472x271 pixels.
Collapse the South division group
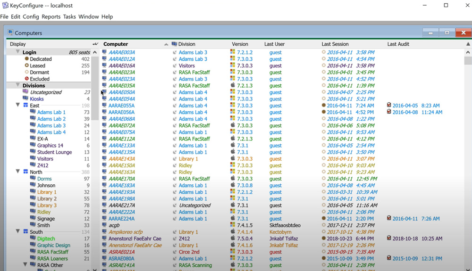pyautogui.click(x=18, y=231)
